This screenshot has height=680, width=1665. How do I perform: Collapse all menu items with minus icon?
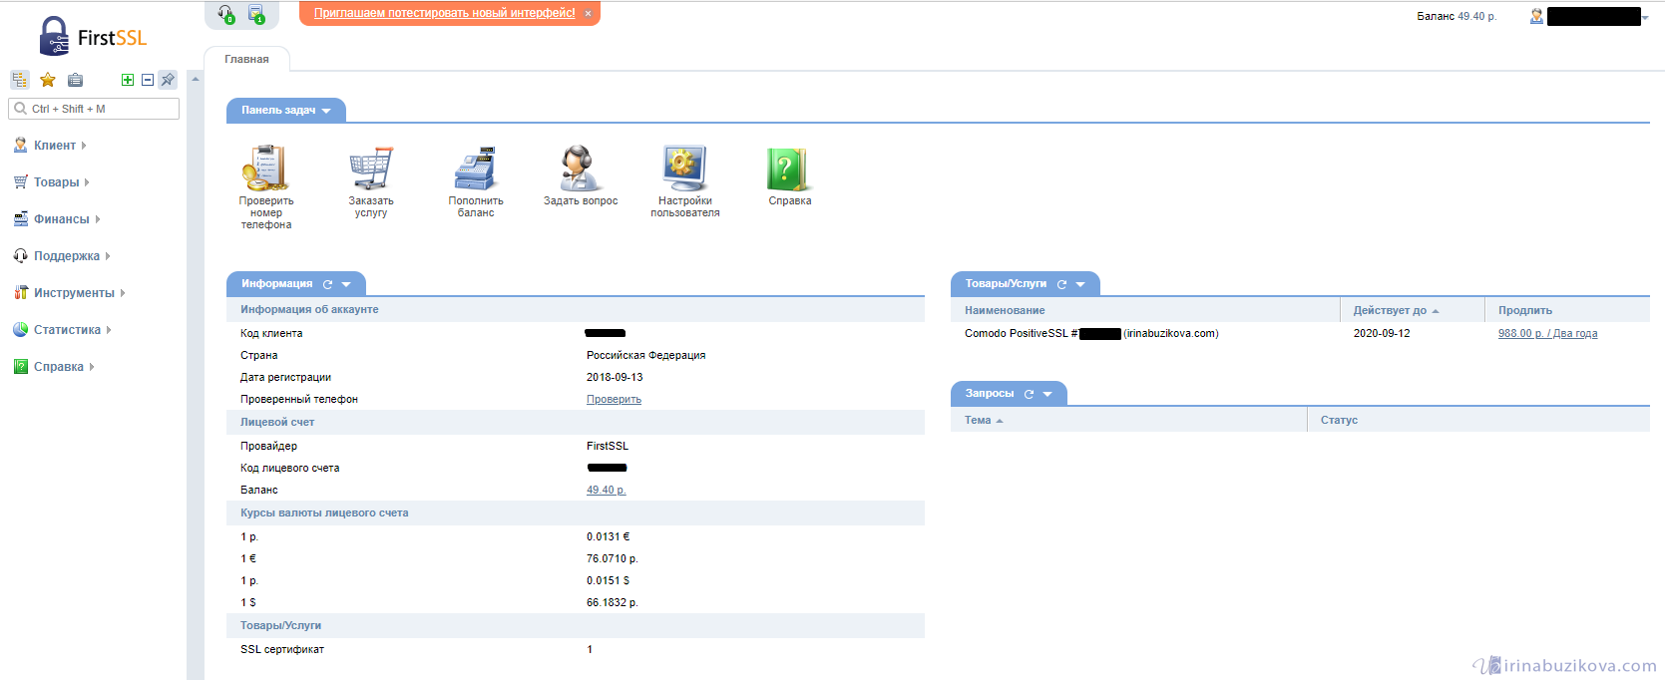click(x=148, y=80)
